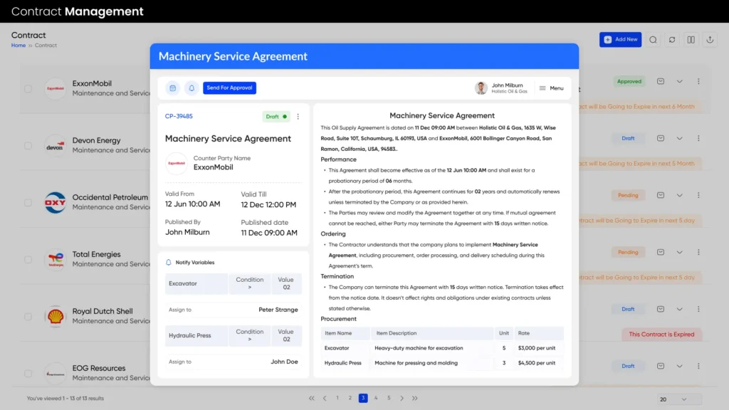Export contracts using the upload icon
The height and width of the screenshot is (410, 729).
[709, 40]
